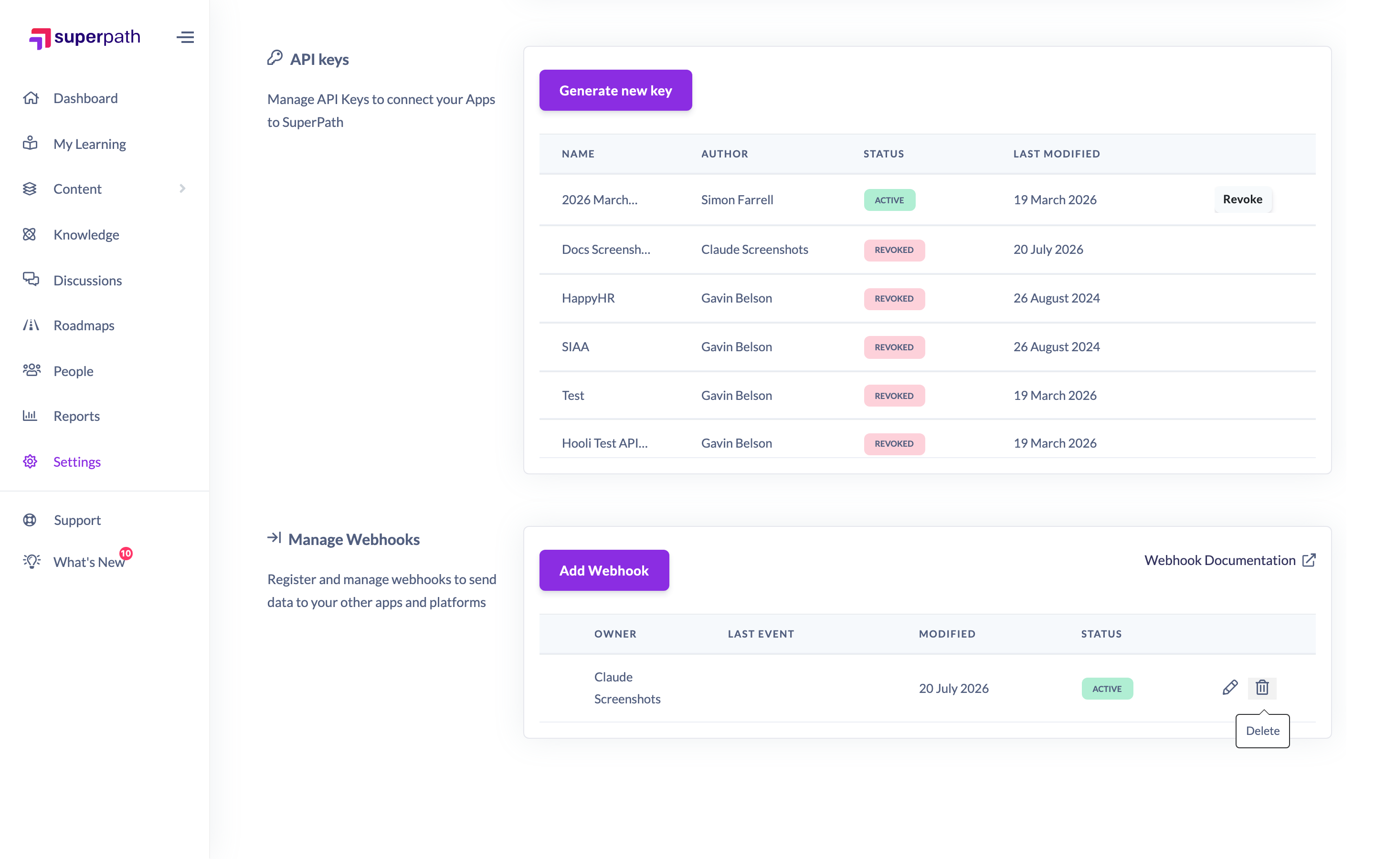The height and width of the screenshot is (859, 1375).
Task: Click the Support lifebuoy icon
Action: pyautogui.click(x=30, y=520)
